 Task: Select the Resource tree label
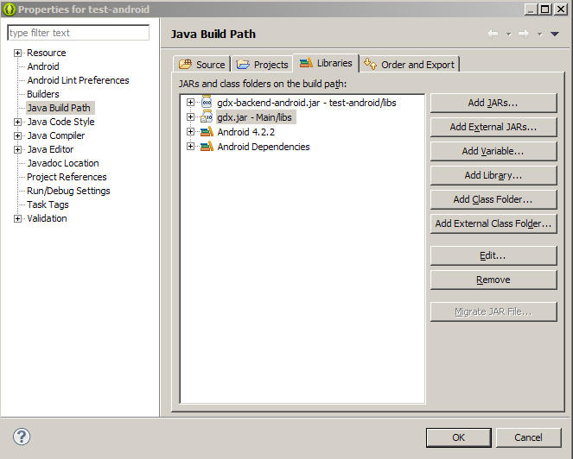coord(47,53)
